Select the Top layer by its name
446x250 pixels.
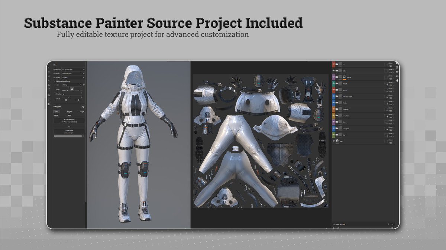(x=344, y=135)
